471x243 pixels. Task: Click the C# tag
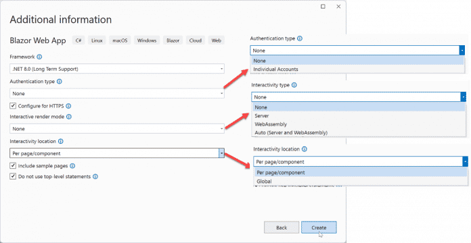78,40
